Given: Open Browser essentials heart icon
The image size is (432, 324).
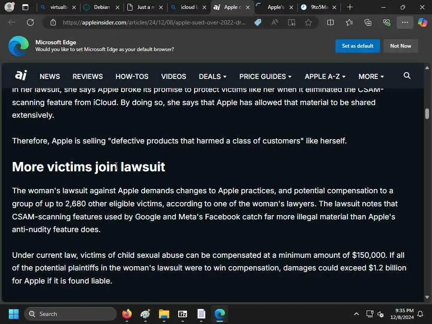Looking at the screenshot, I should tap(386, 22).
